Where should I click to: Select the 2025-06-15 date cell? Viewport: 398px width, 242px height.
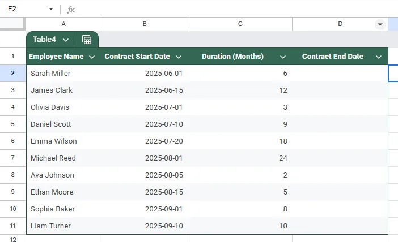(145, 90)
